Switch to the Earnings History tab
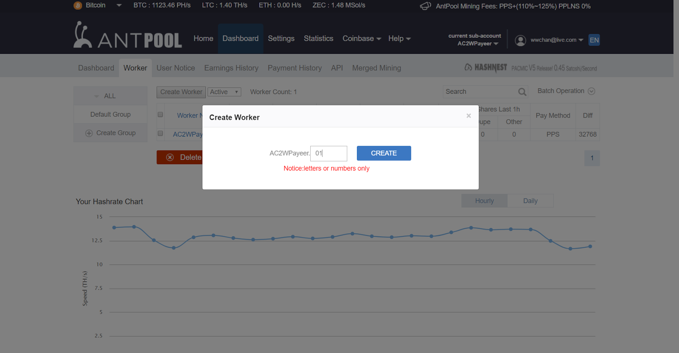This screenshot has height=353, width=679. (x=231, y=68)
